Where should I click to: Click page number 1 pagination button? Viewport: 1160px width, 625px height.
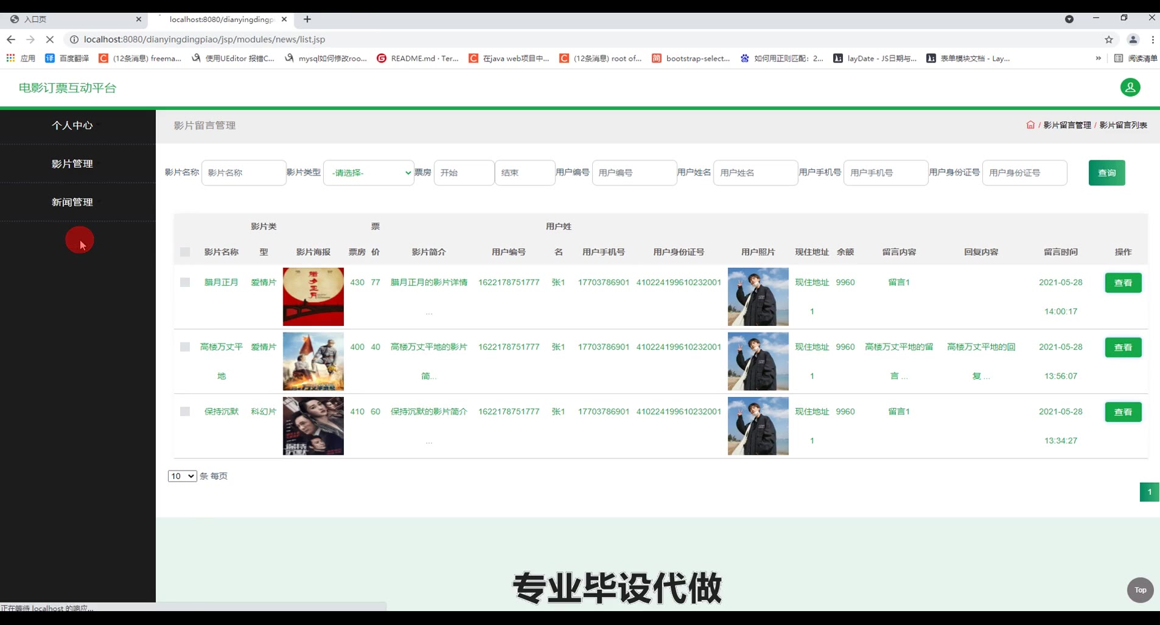click(x=1149, y=492)
